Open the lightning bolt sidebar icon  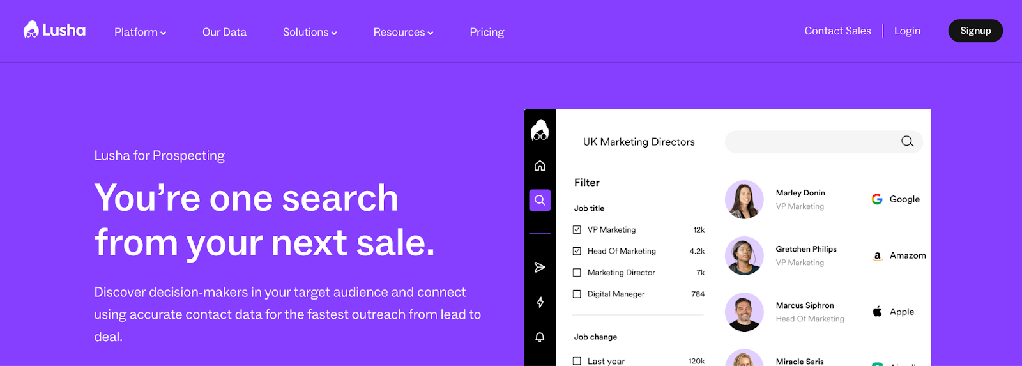(540, 302)
